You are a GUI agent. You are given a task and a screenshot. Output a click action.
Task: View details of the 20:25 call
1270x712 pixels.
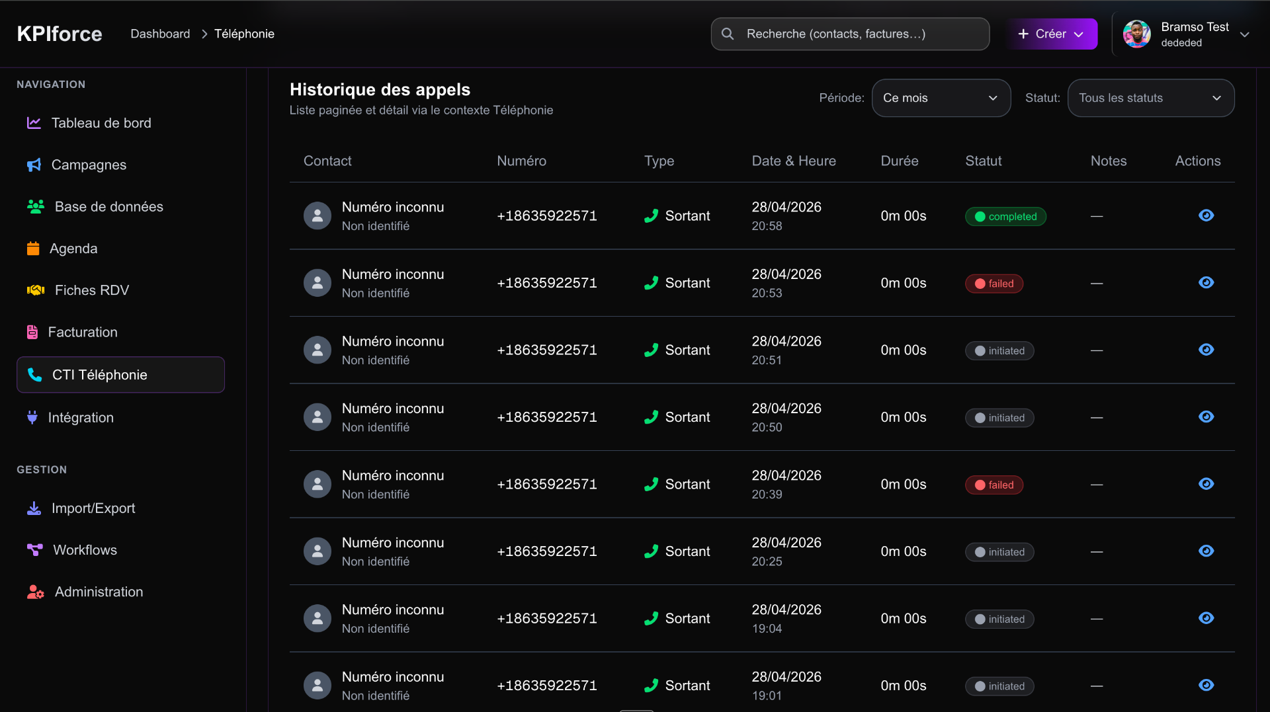1206,551
